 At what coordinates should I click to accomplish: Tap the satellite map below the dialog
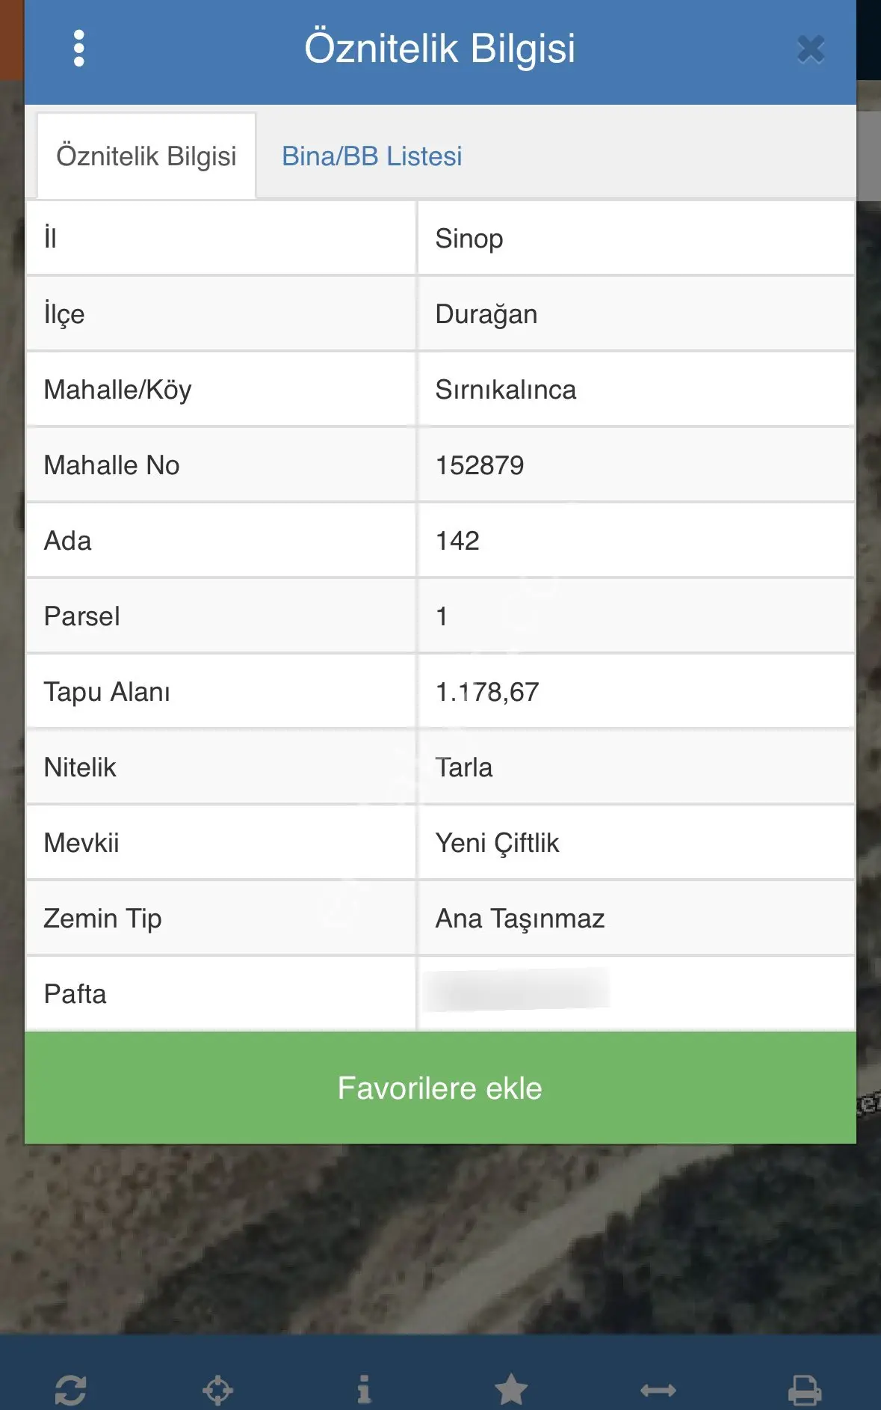click(440, 1238)
